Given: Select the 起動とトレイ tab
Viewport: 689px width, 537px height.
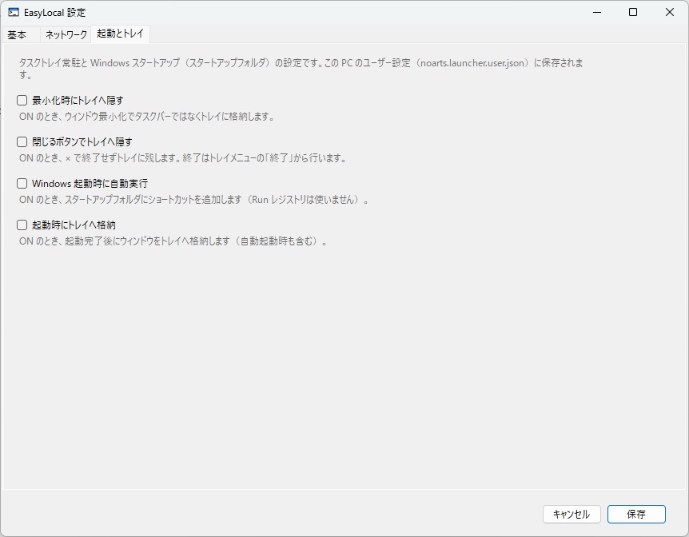Looking at the screenshot, I should [120, 34].
